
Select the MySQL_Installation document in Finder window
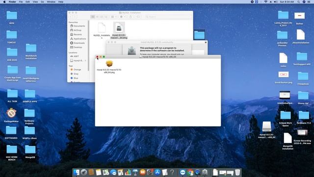click(102, 28)
